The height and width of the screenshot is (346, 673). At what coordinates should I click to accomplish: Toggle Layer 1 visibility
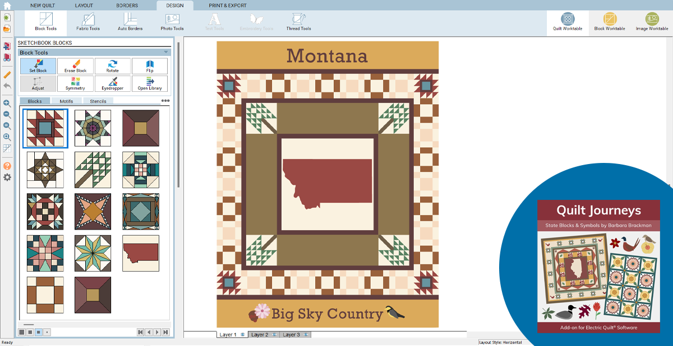(242, 335)
